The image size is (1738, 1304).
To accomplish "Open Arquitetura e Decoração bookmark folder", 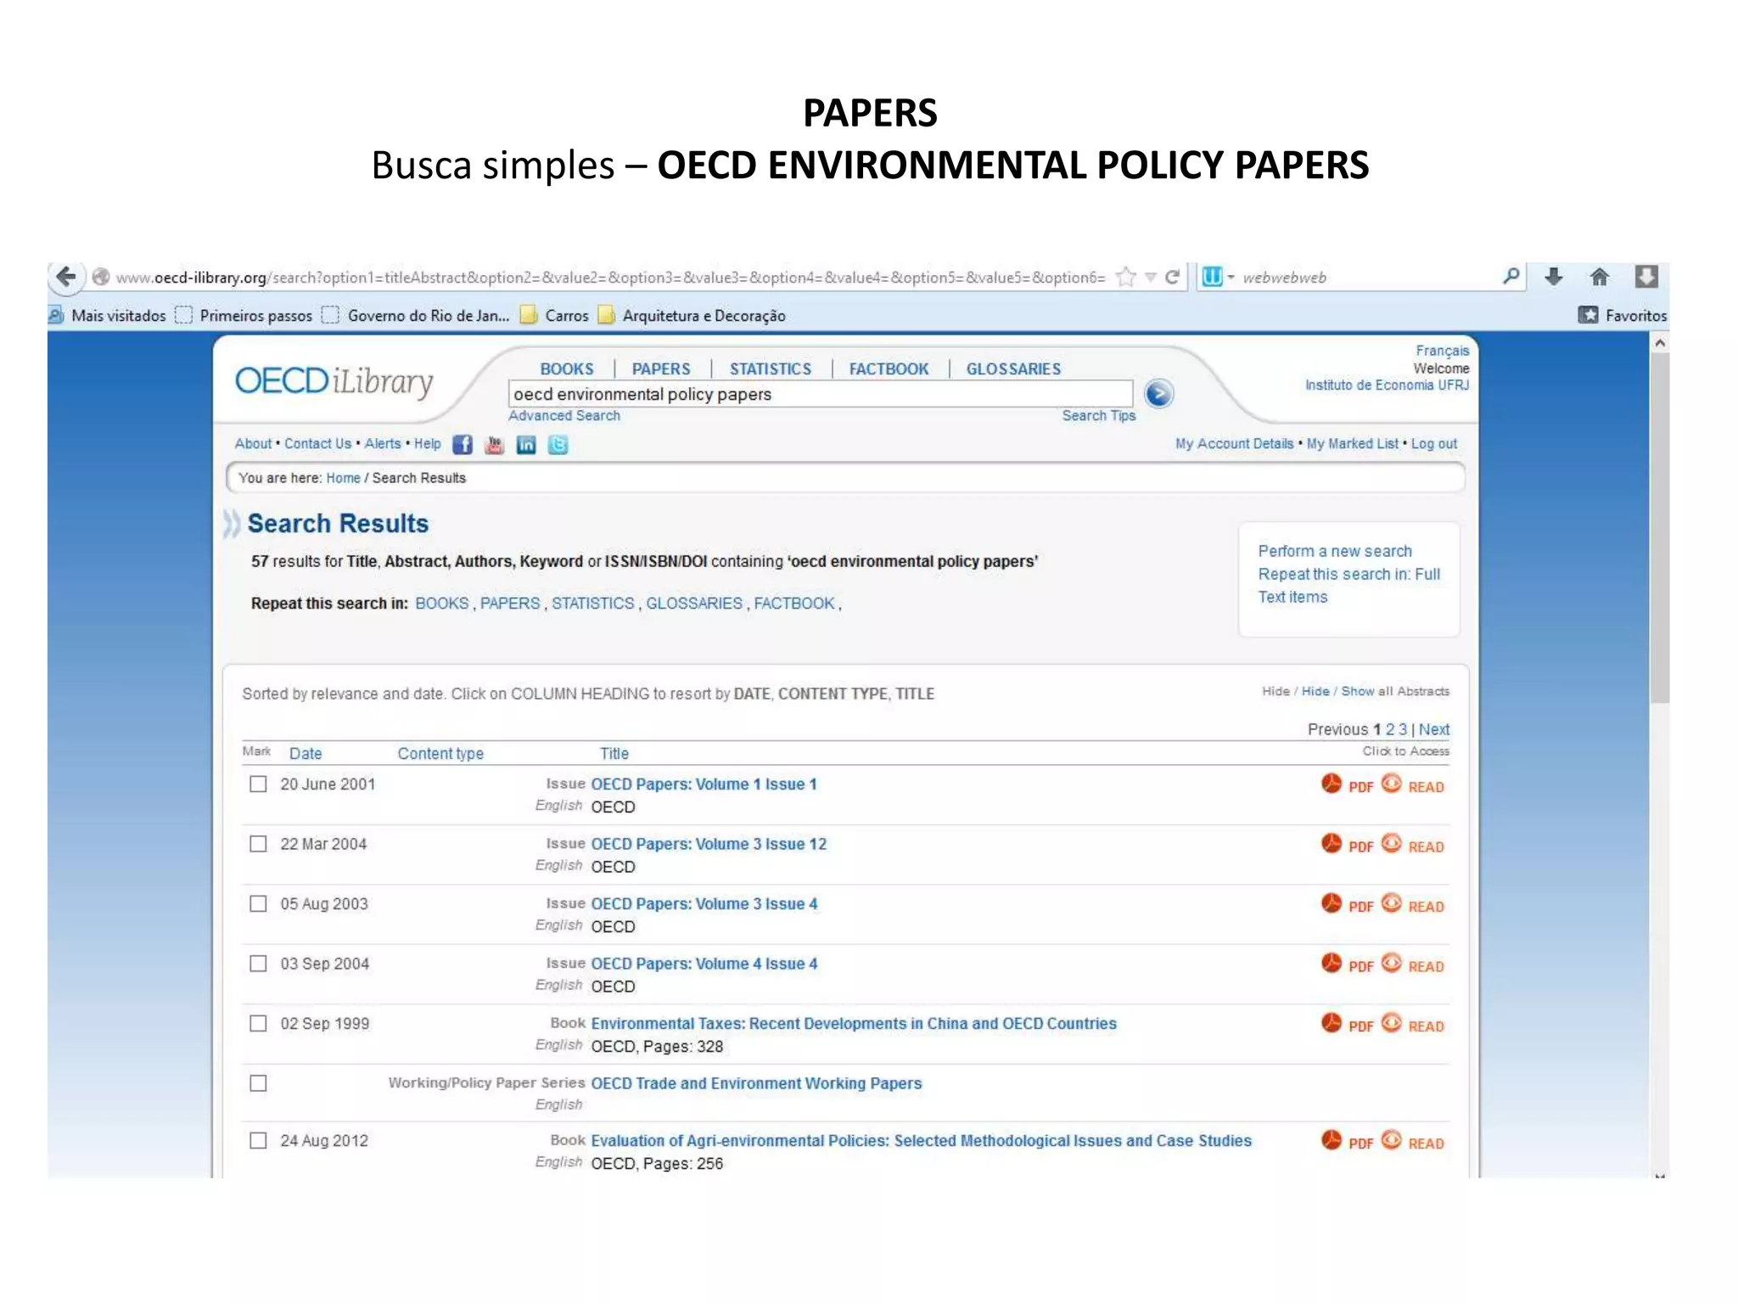I will 692,315.
